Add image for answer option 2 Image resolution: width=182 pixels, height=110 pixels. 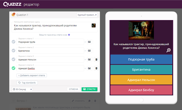(x=89, y=51)
